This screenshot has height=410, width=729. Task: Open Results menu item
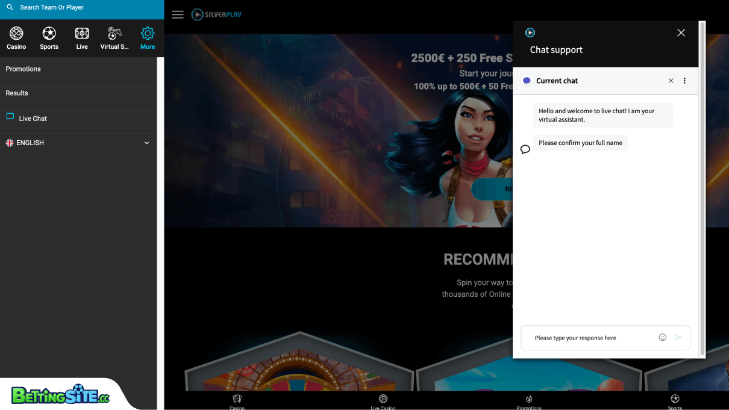click(78, 93)
